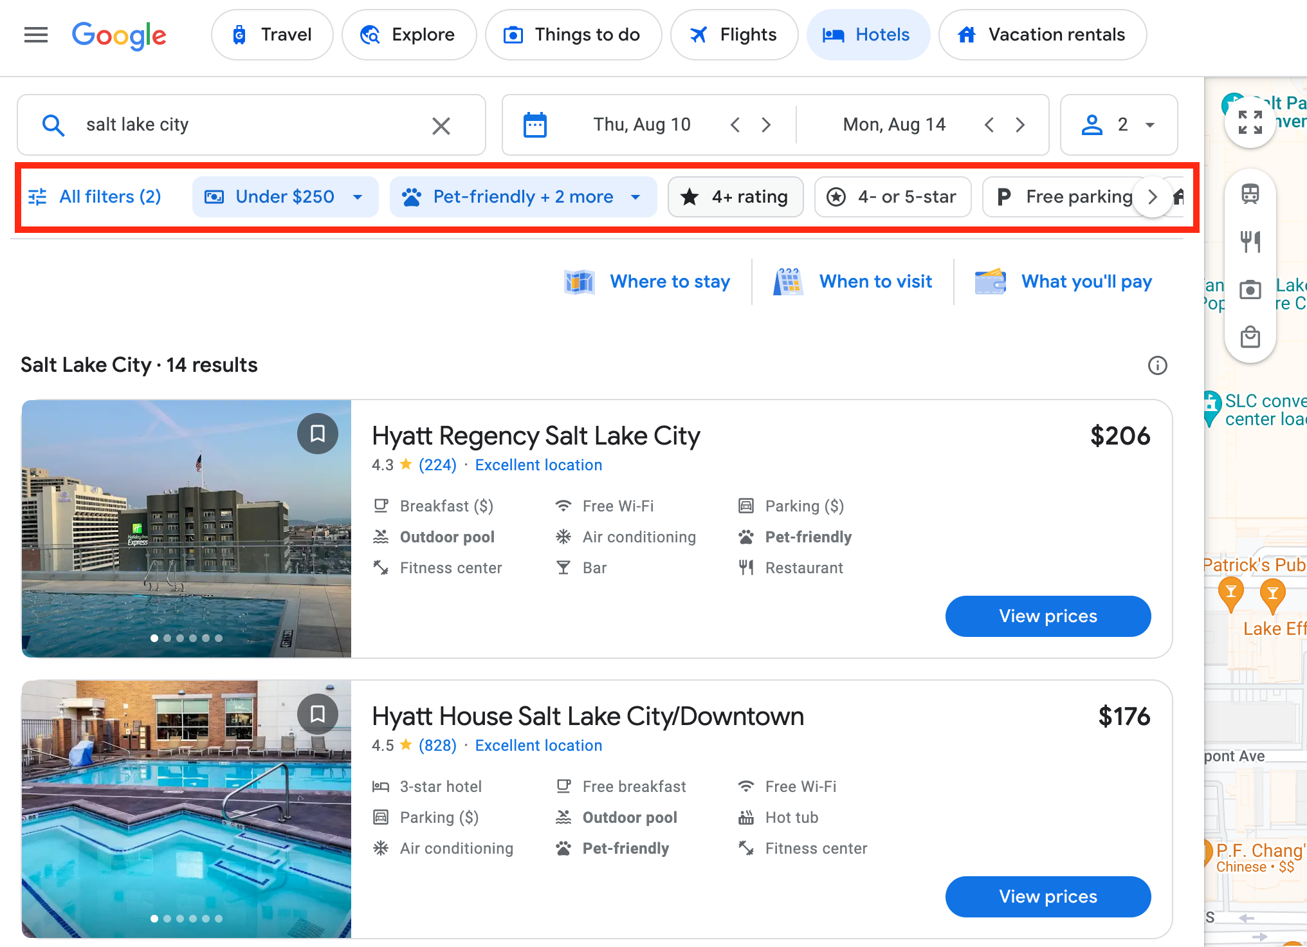The height and width of the screenshot is (947, 1307).
Task: Switch to Vacation rentals tab
Action: 1043,35
